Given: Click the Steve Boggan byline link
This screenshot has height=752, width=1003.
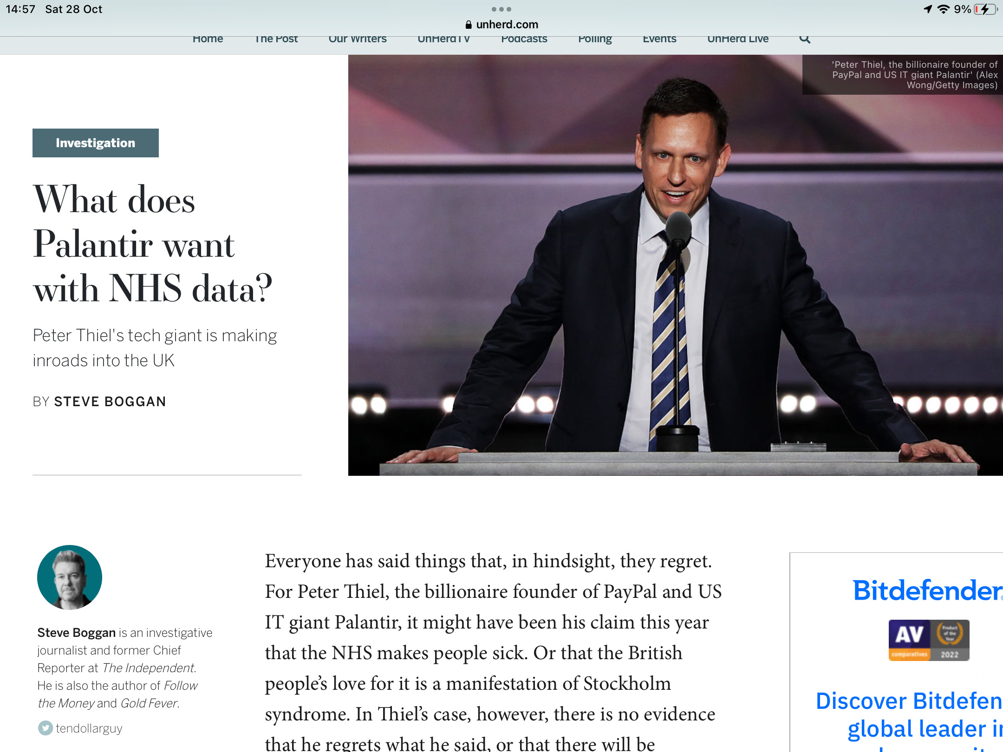Looking at the screenshot, I should click(110, 402).
